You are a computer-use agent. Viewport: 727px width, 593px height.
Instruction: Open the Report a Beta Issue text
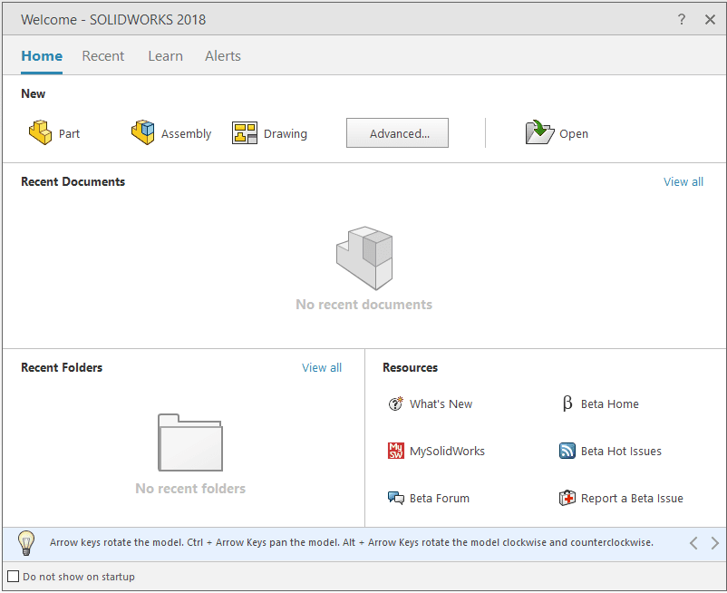click(x=632, y=499)
